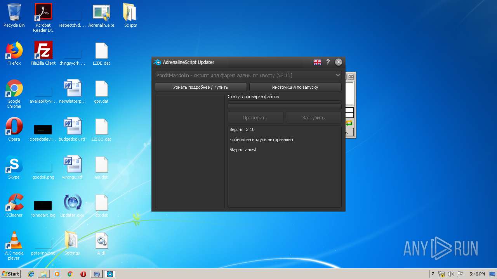Select the Adrenalin.exe desktop icon
This screenshot has width=497, height=279.
pos(101,16)
